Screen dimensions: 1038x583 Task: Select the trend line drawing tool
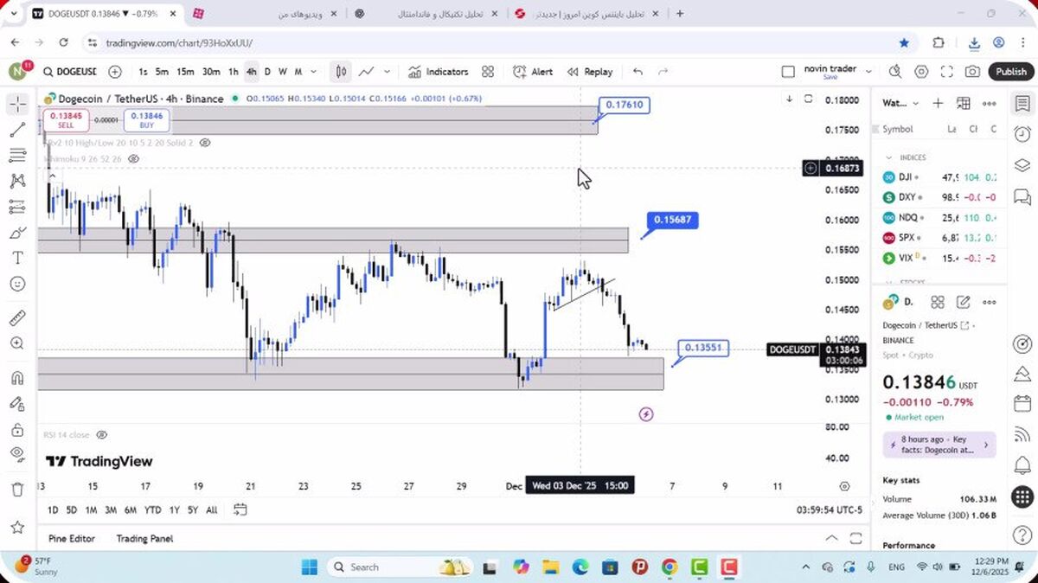coord(17,131)
